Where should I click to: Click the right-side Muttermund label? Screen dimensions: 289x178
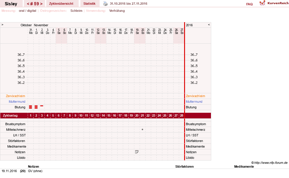[194, 102]
